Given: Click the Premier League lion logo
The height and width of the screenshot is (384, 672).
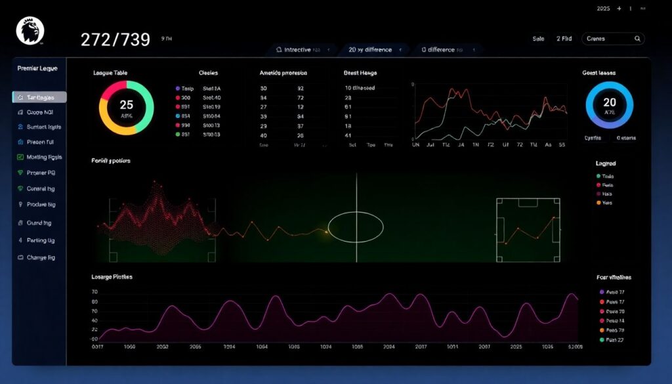Looking at the screenshot, I should (30, 30).
